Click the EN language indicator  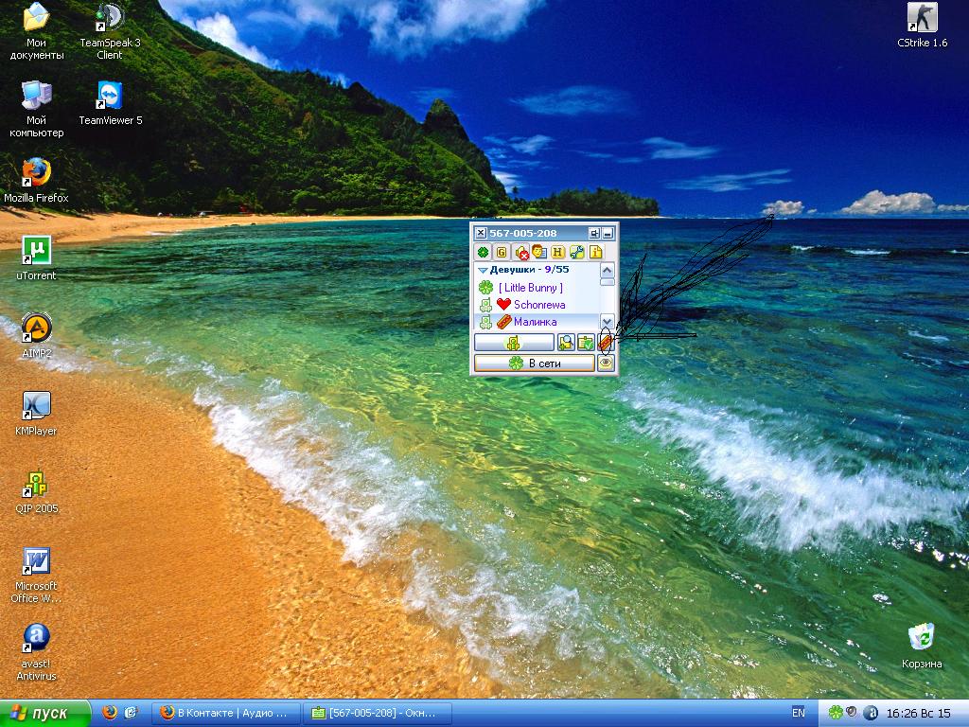point(799,713)
